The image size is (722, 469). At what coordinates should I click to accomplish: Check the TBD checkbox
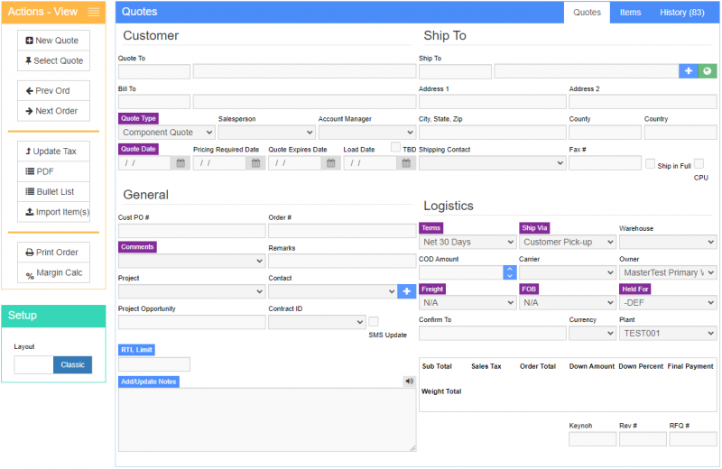click(x=395, y=147)
